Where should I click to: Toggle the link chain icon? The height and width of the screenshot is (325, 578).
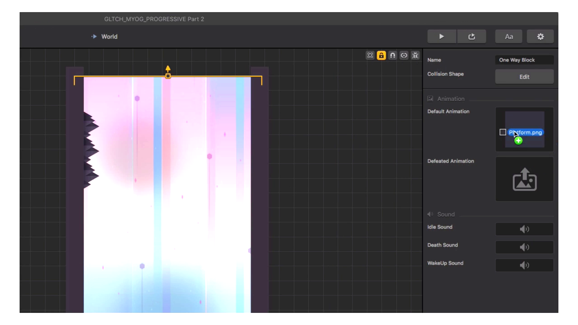click(404, 56)
